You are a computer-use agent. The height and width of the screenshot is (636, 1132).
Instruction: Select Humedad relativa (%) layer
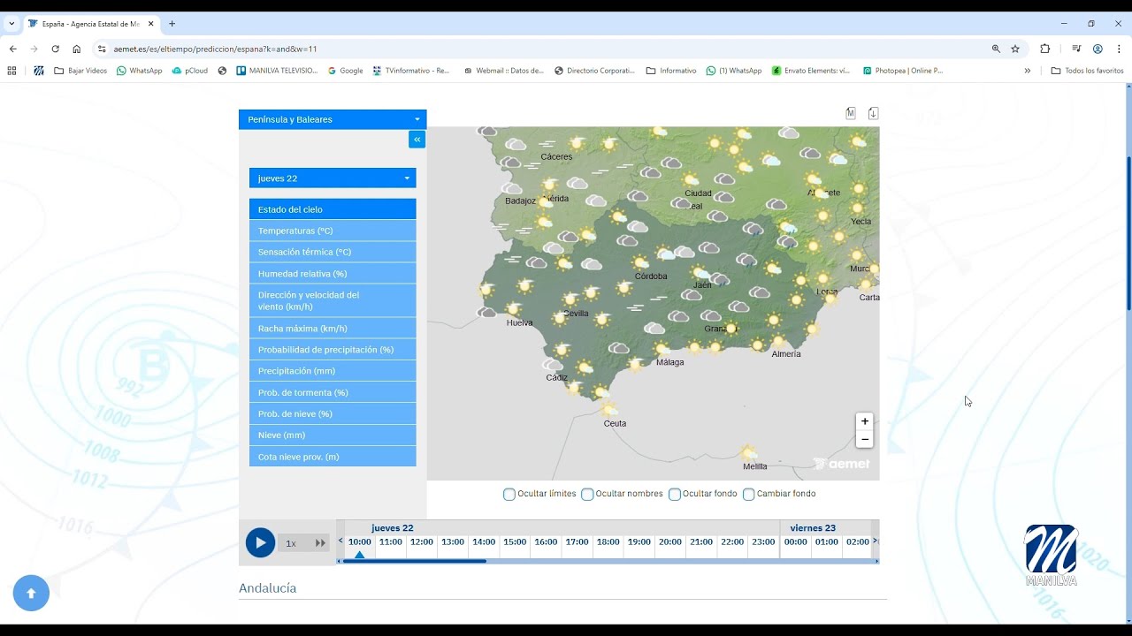pos(333,274)
